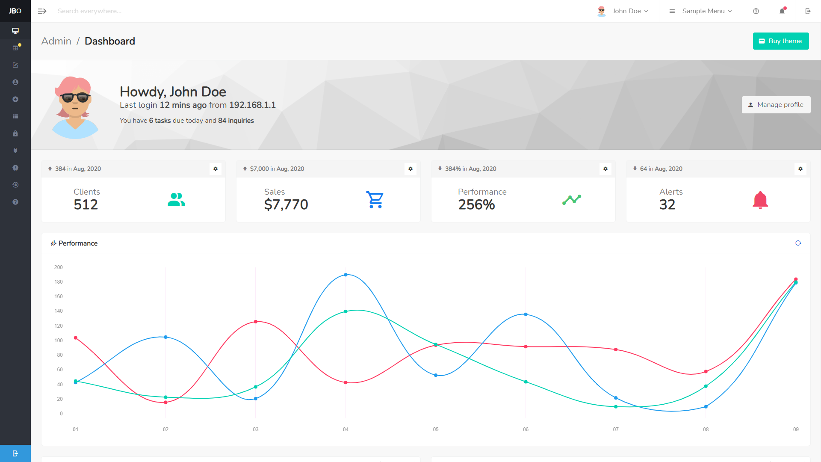The image size is (821, 462).
Task: Open notifications bell in top bar
Action: click(x=782, y=11)
